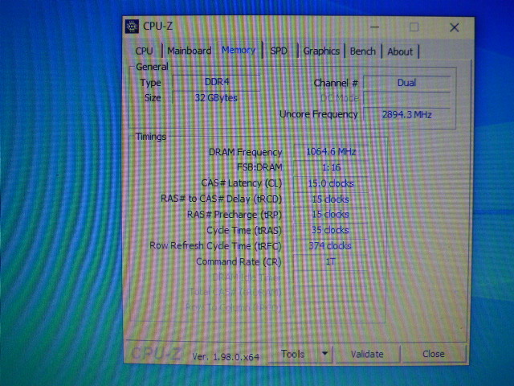Screen dimensions: 514x386
Task: Click the 35 clocks tRAS value
Action: pyautogui.click(x=330, y=230)
